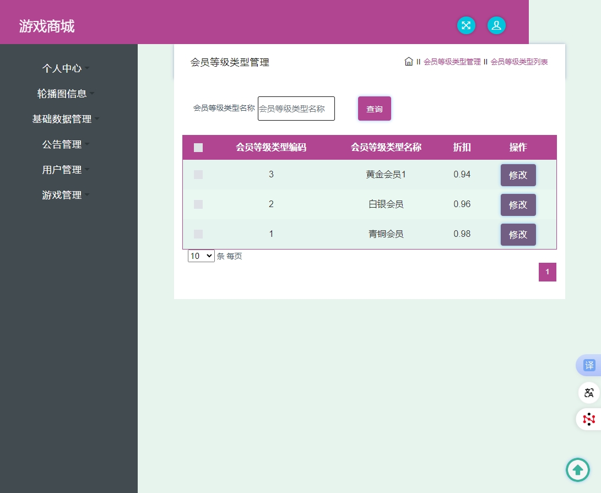Expand the 用户管理 sidebar menu

point(62,170)
